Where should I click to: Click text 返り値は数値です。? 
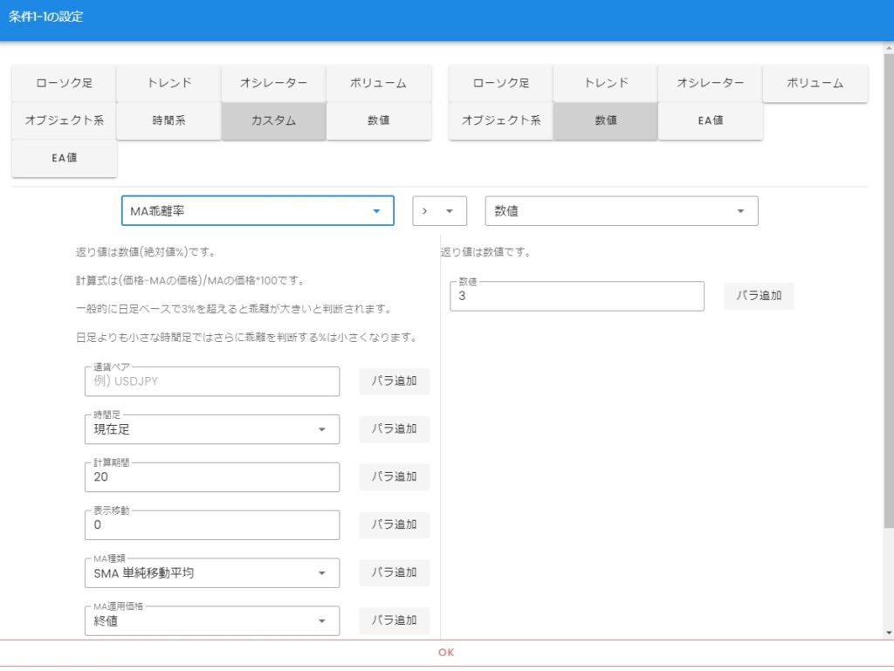click(x=485, y=252)
